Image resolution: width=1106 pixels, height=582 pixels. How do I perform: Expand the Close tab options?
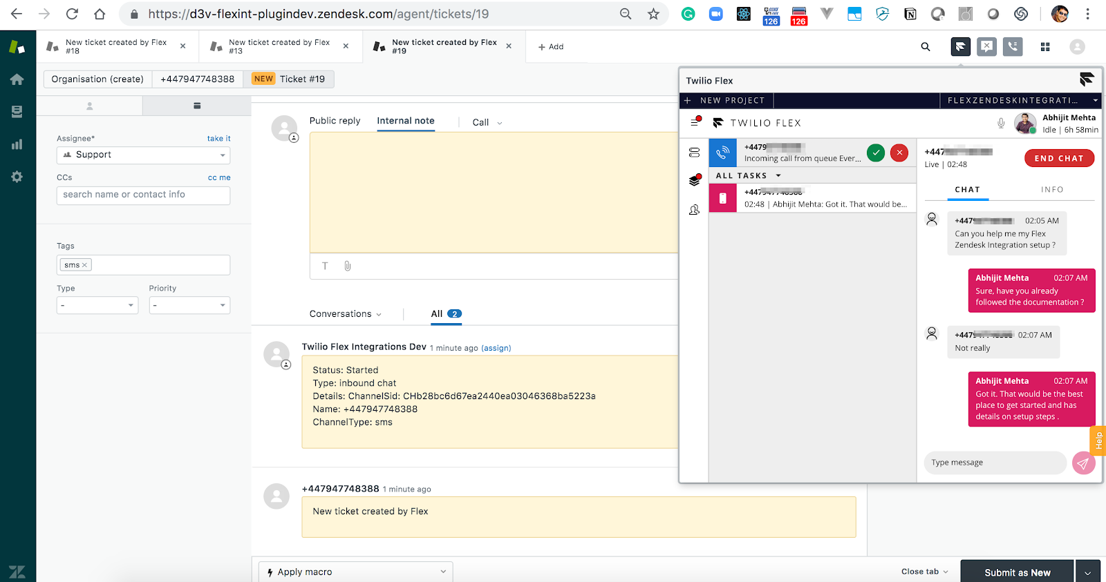(924, 572)
